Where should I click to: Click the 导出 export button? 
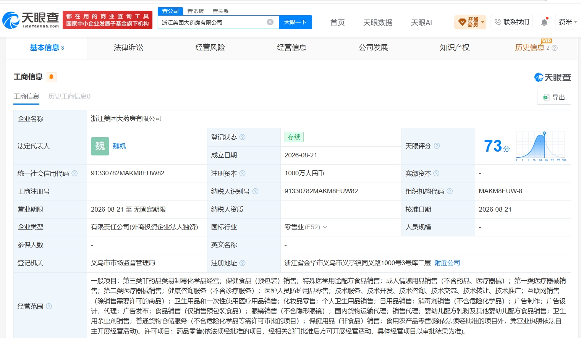[x=554, y=97]
